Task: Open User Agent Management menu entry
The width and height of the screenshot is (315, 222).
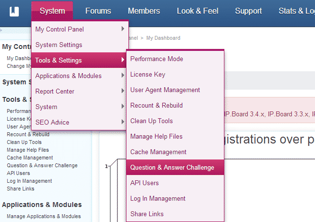Action: [165, 90]
